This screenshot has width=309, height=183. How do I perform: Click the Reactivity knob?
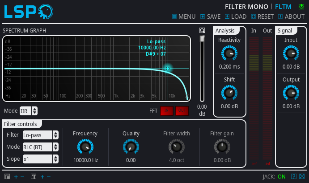(x=229, y=54)
